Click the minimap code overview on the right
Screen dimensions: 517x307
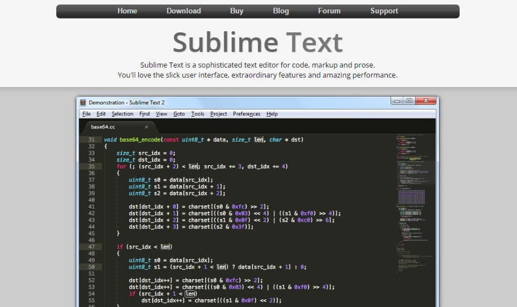415,212
